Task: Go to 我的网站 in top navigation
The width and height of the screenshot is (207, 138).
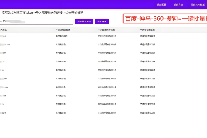Action: (x=178, y=4)
